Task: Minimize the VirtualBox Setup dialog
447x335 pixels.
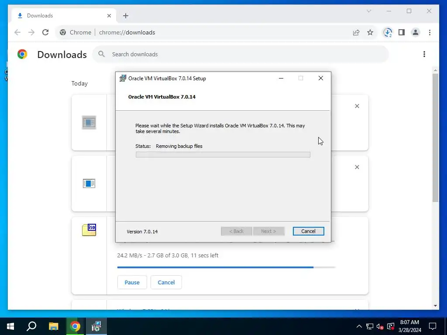Action: coord(281,79)
